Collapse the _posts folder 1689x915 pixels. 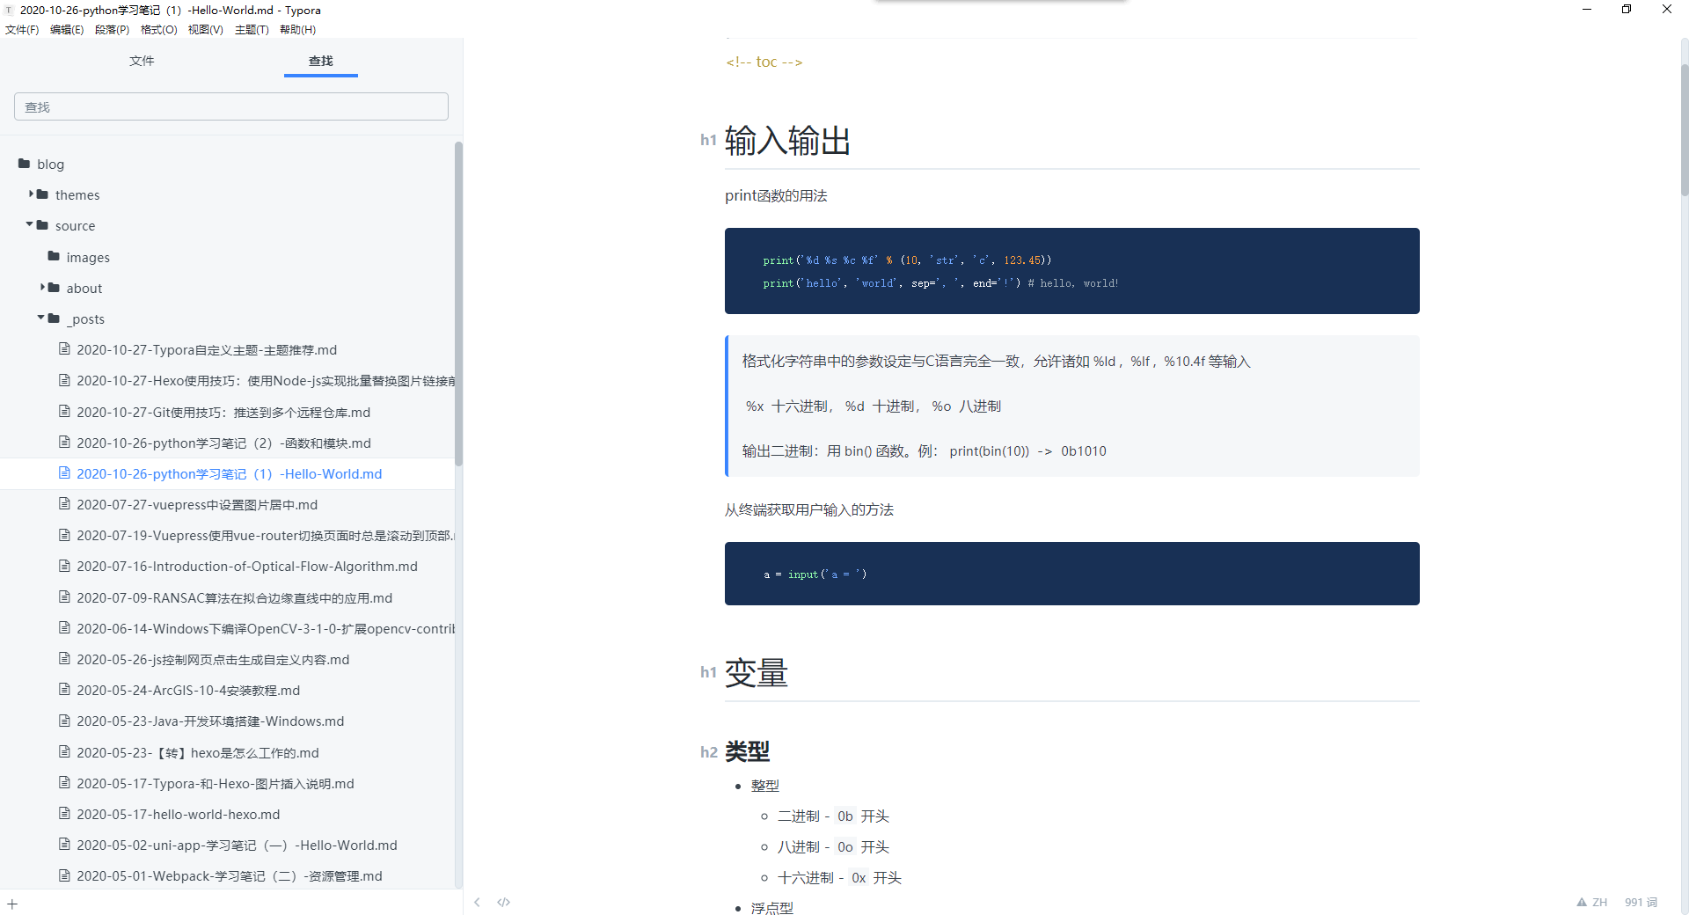40,318
